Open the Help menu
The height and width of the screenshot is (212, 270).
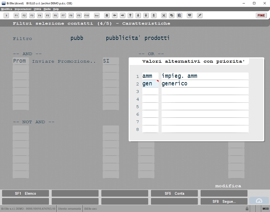(x=56, y=9)
